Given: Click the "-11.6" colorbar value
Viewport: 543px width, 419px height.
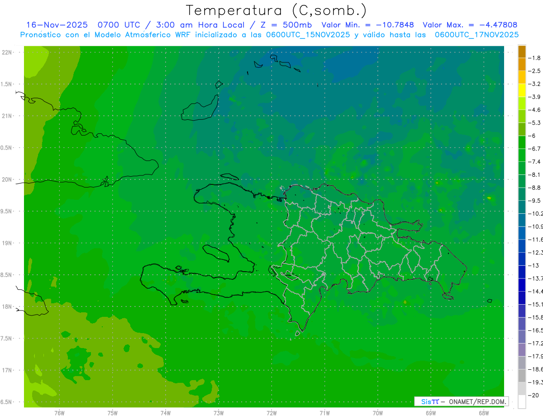Looking at the screenshot, I should [536, 240].
